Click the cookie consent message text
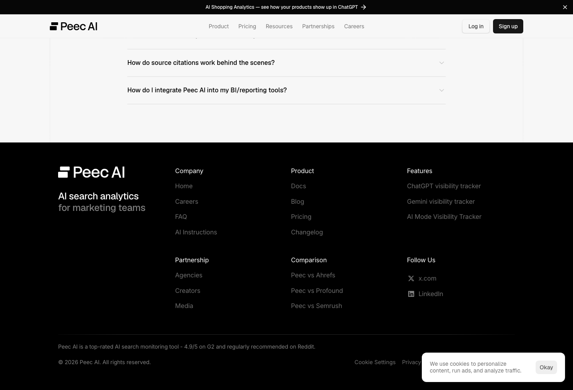Image resolution: width=573 pixels, height=390 pixels. point(476,367)
